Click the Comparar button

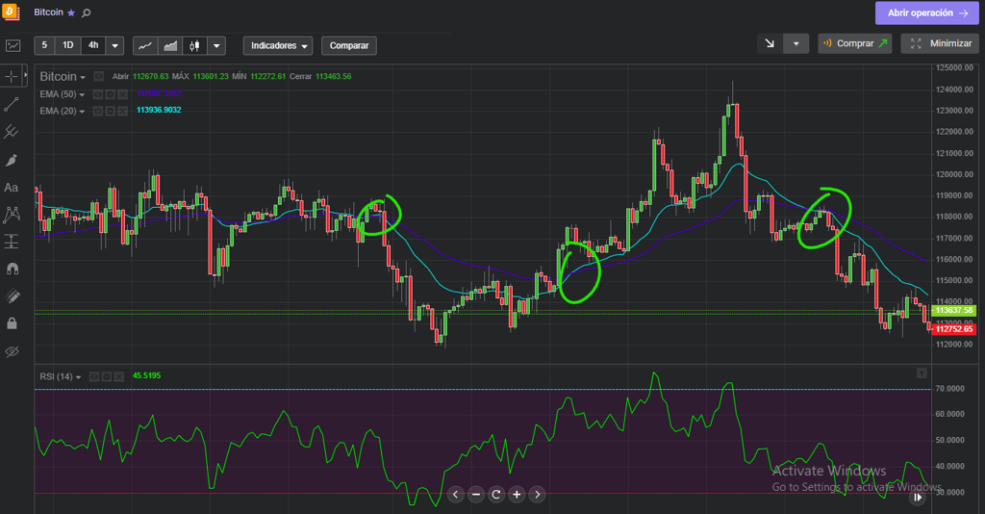(x=348, y=45)
